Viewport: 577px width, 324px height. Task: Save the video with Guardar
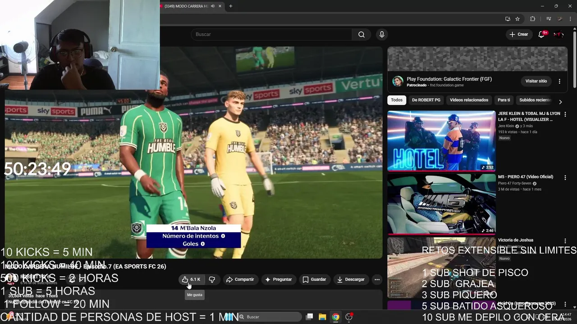314,279
